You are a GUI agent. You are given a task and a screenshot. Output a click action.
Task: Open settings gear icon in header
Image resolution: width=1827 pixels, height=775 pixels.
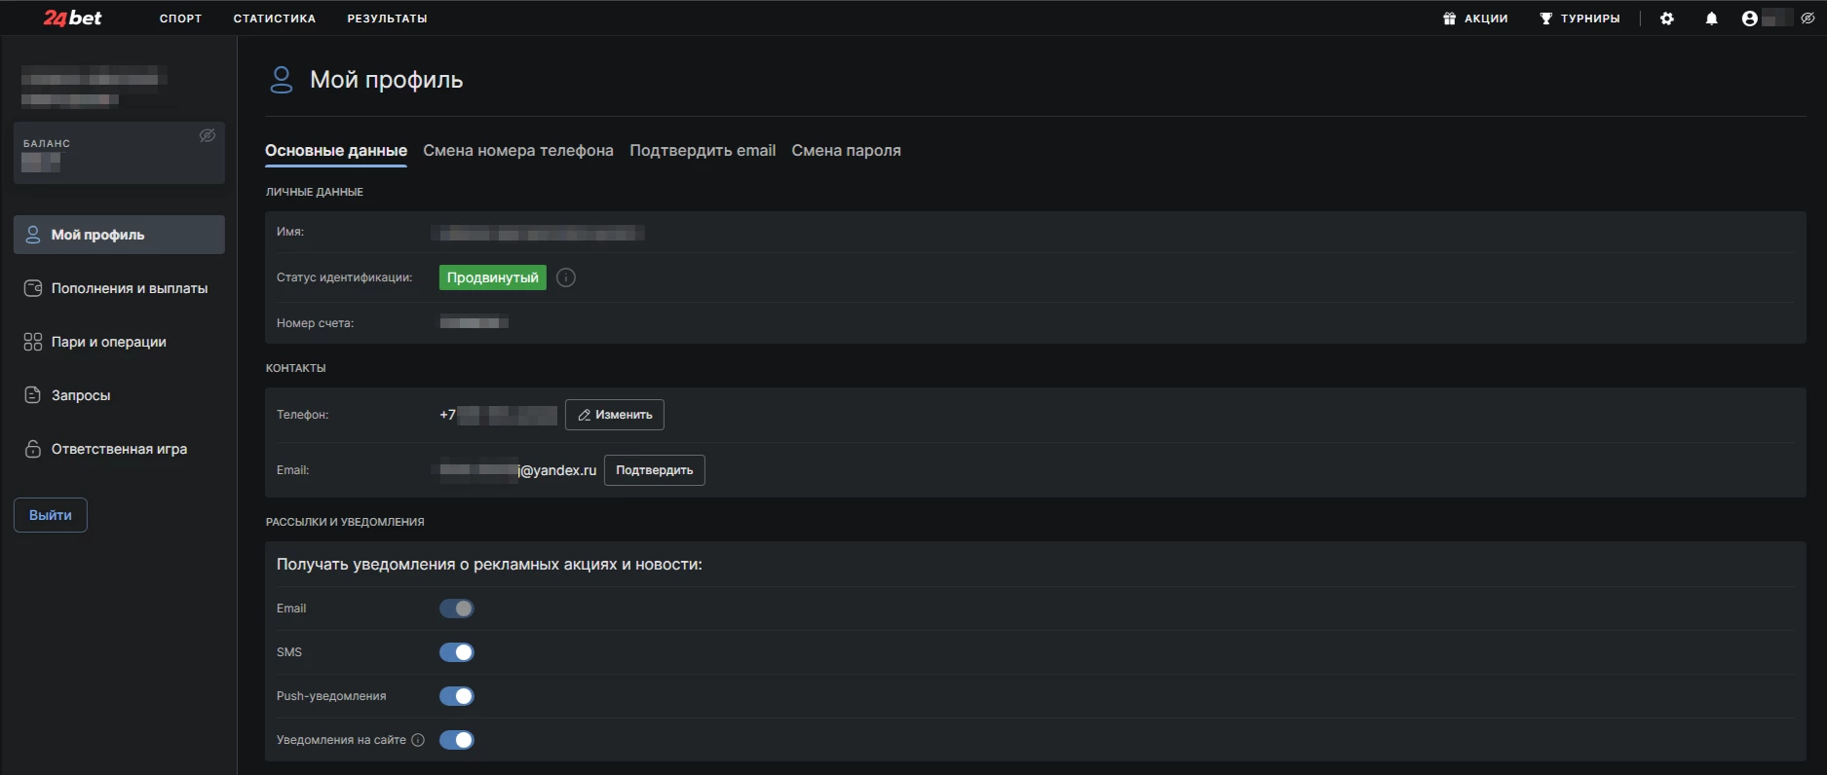(x=1667, y=18)
